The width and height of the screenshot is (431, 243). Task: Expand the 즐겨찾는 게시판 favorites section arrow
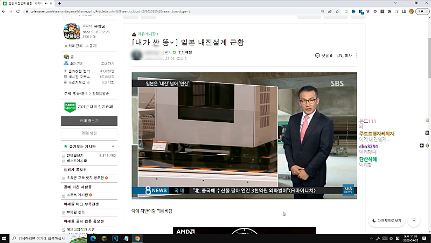coord(113,146)
